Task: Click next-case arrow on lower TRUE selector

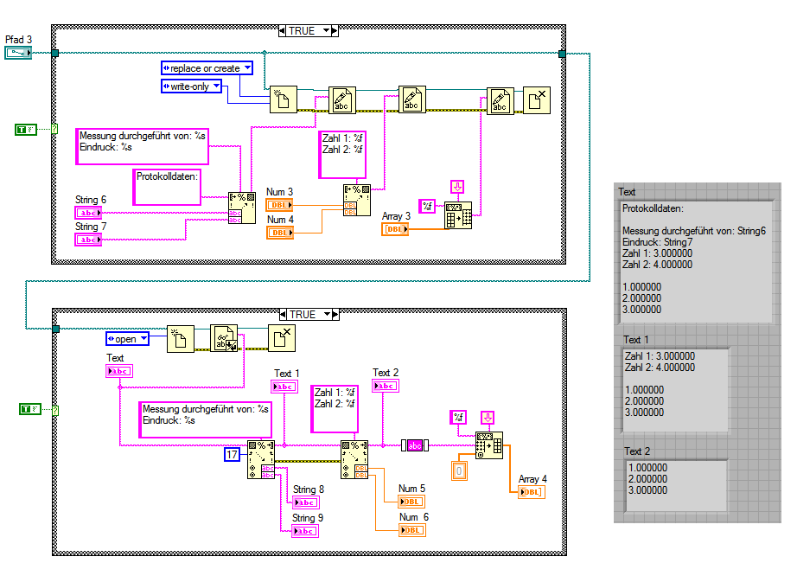Action: (335, 315)
